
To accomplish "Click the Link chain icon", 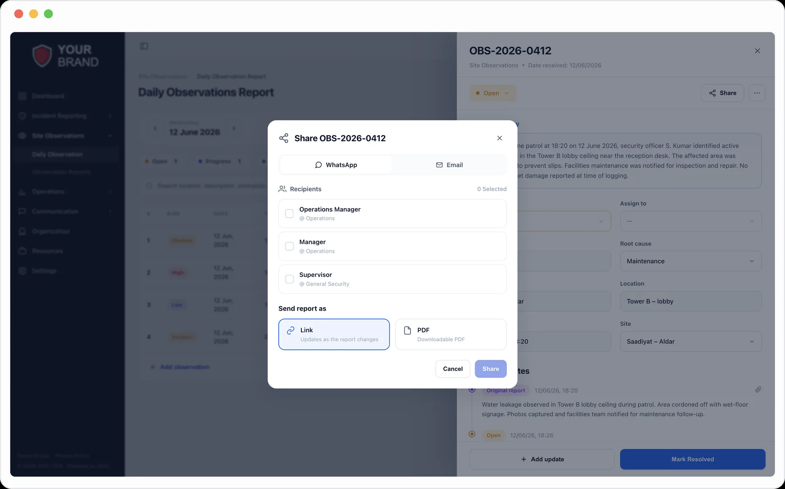I will pos(290,331).
